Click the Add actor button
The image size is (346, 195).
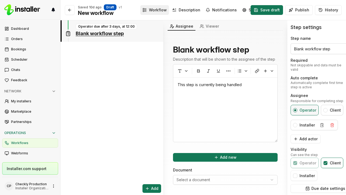pyautogui.click(x=305, y=139)
